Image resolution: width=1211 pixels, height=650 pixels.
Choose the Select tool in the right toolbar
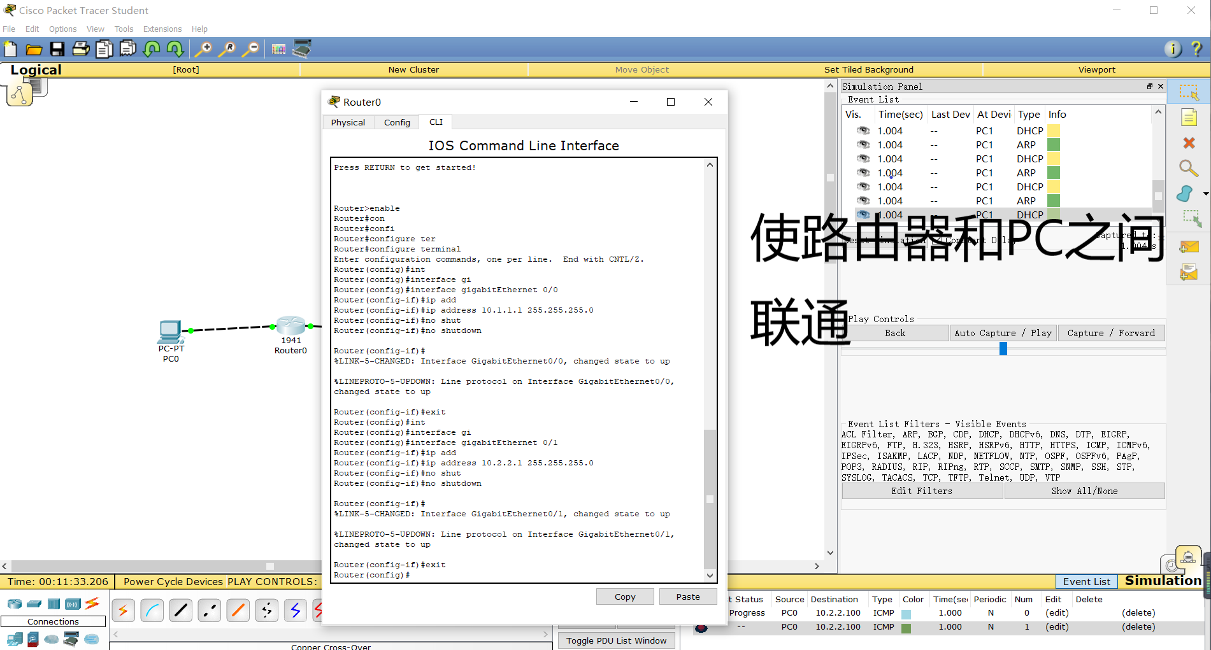1189,92
